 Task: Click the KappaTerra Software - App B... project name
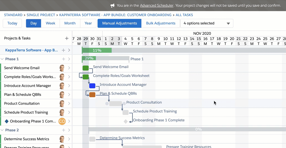coord(32,50)
